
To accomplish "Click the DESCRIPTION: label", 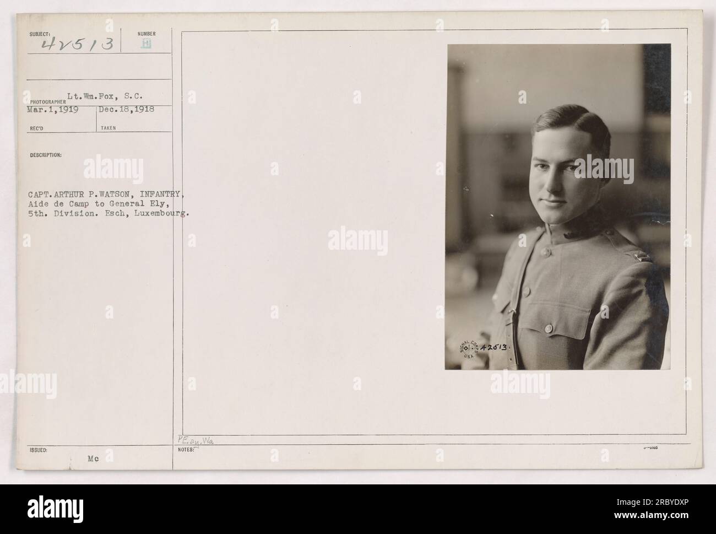I will pos(47,155).
